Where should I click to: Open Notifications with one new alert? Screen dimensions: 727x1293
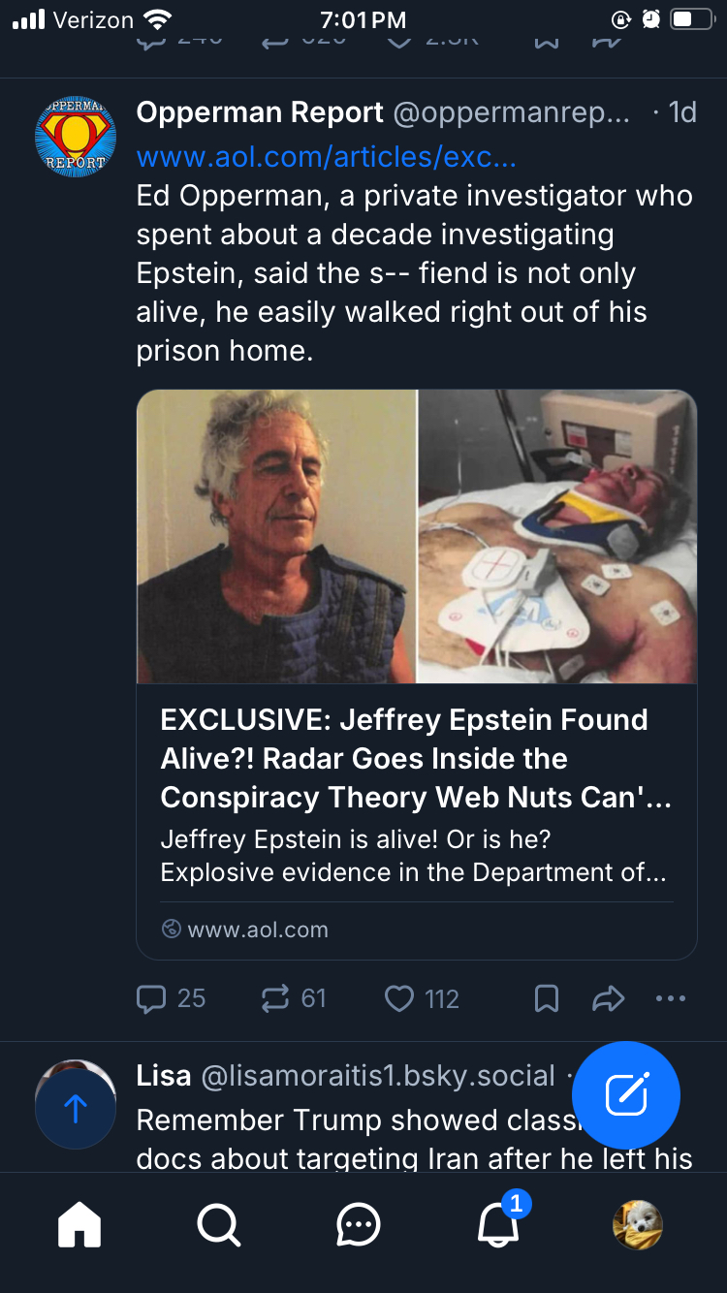pos(498,1225)
